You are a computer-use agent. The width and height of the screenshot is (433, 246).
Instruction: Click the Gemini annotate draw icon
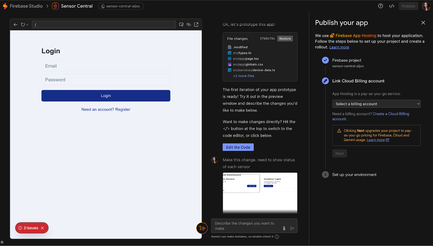202,228
